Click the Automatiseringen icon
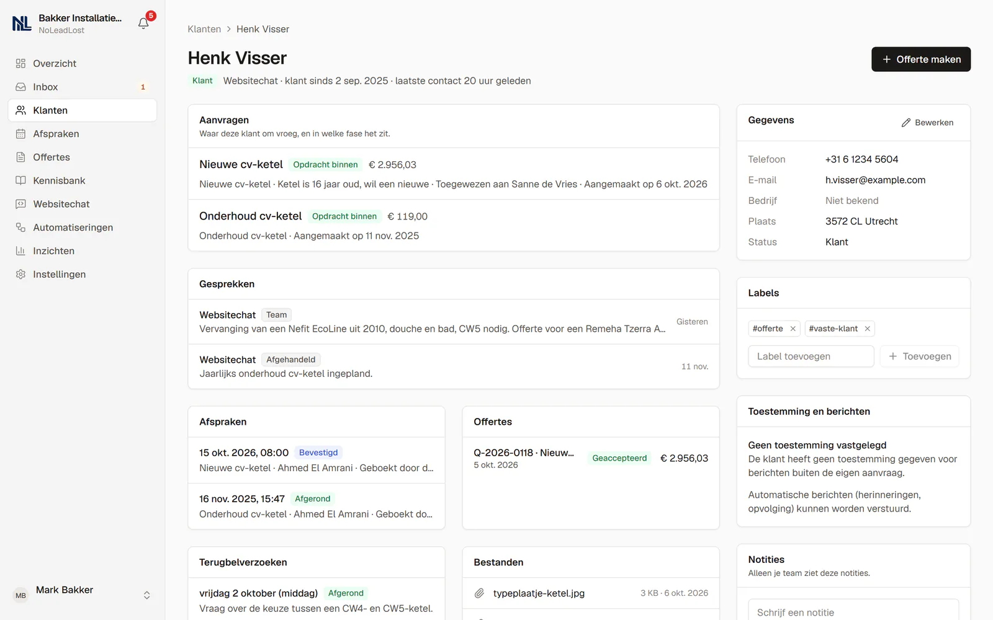Screen dimensions: 993x620 click(x=20, y=228)
